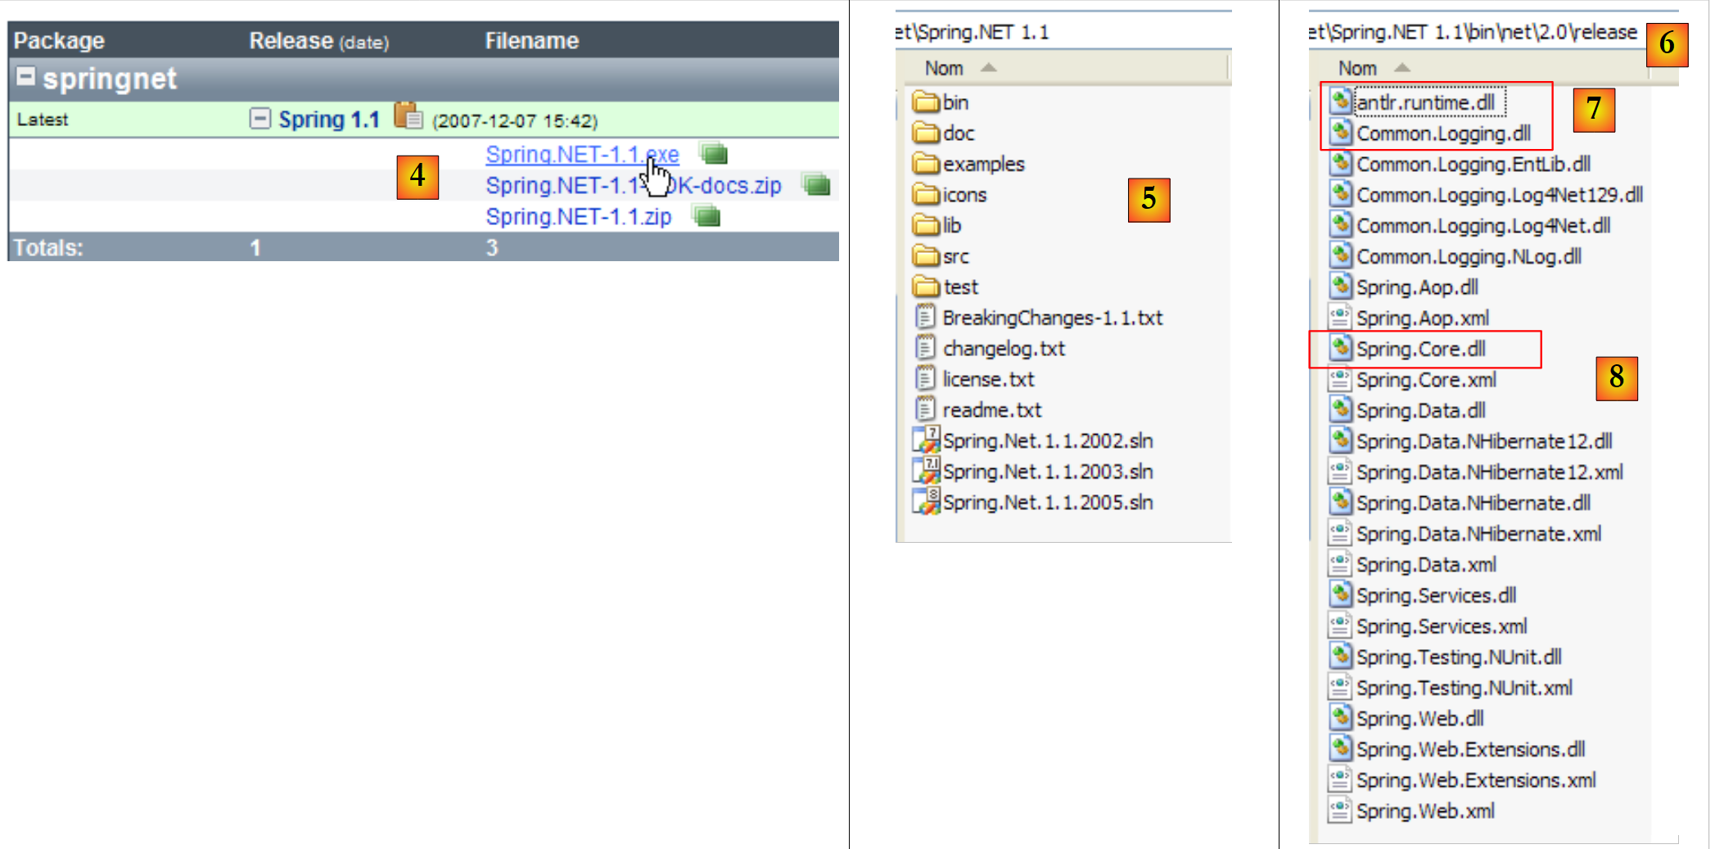The width and height of the screenshot is (1715, 849).
Task: Open the Spring.Net.1.1.2005.sln solution icon
Action: click(x=926, y=501)
